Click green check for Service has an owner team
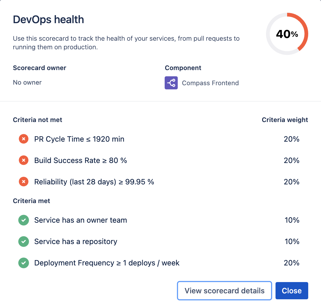Screen dimensions: 321x307 tap(23, 220)
